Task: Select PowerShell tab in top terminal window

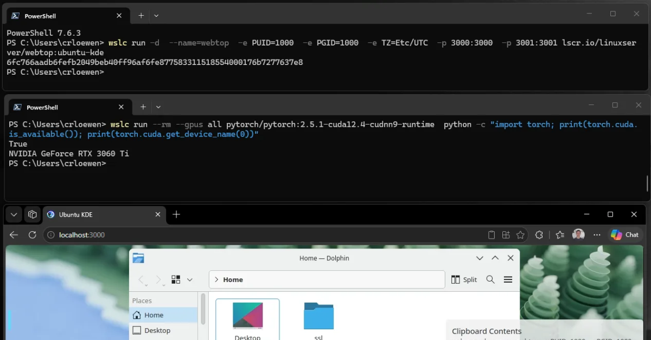Action: pos(68,16)
